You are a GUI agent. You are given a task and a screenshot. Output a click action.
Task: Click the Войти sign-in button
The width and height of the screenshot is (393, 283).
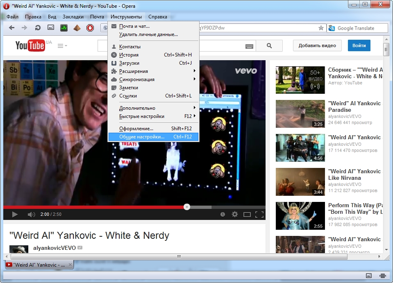[359, 45]
